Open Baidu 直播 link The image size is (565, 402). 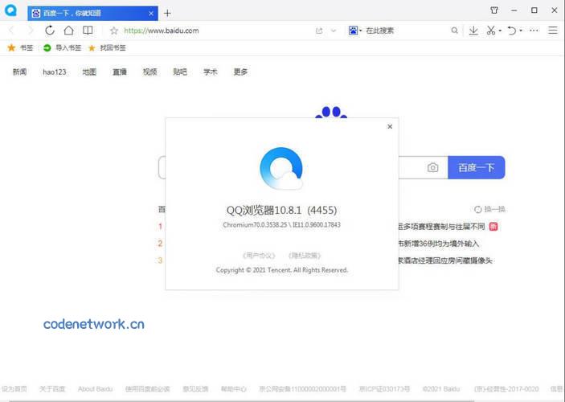(x=120, y=72)
